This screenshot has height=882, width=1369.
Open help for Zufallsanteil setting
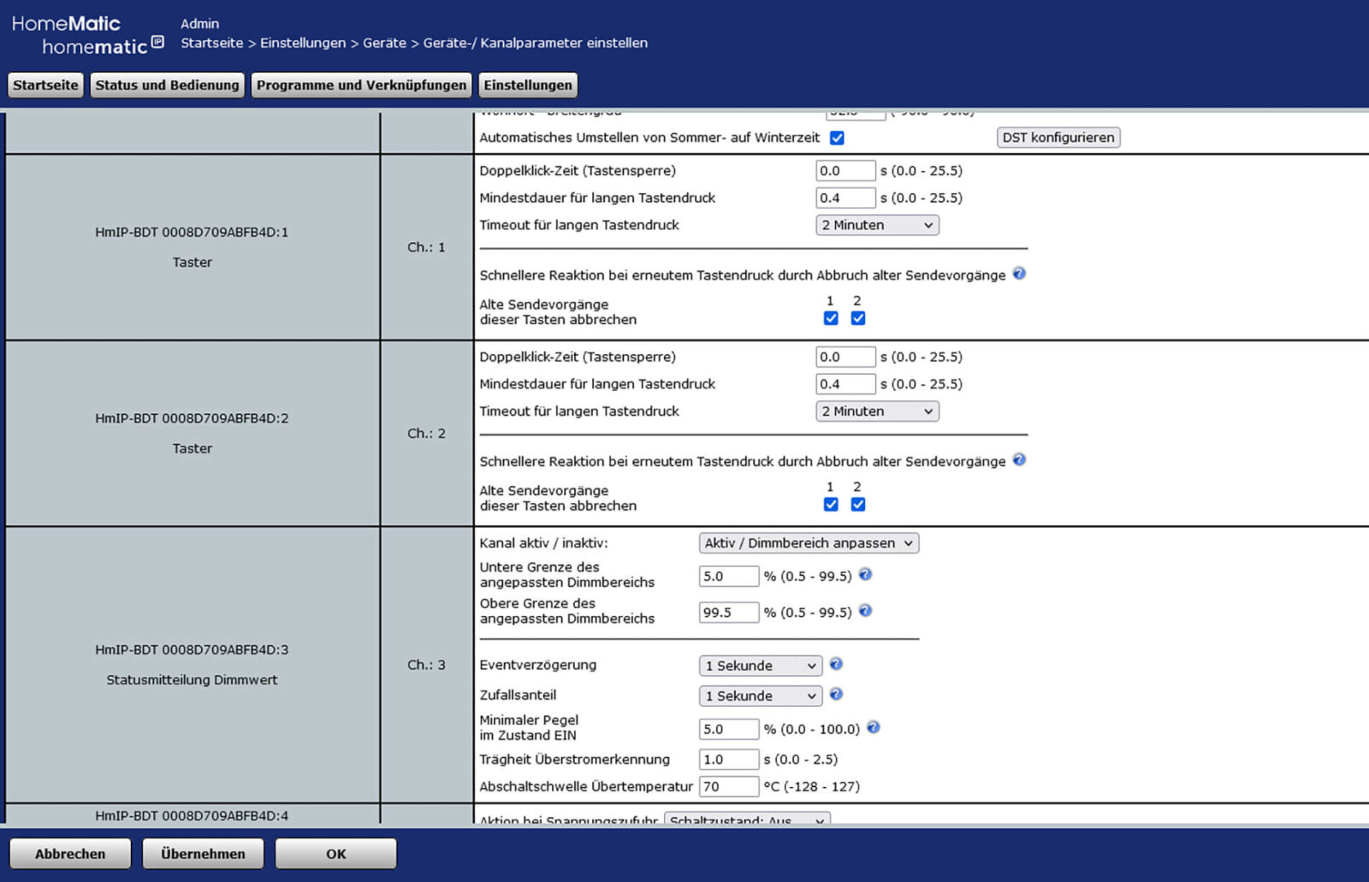(836, 695)
